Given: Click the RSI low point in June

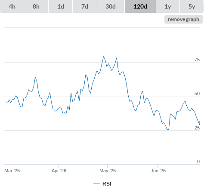Looking at the screenshot, I should 168,129.
